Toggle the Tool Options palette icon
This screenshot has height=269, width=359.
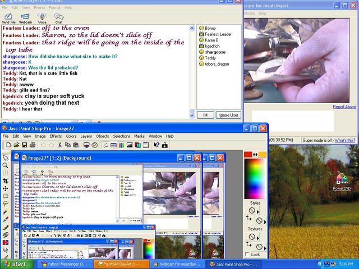click(113, 145)
